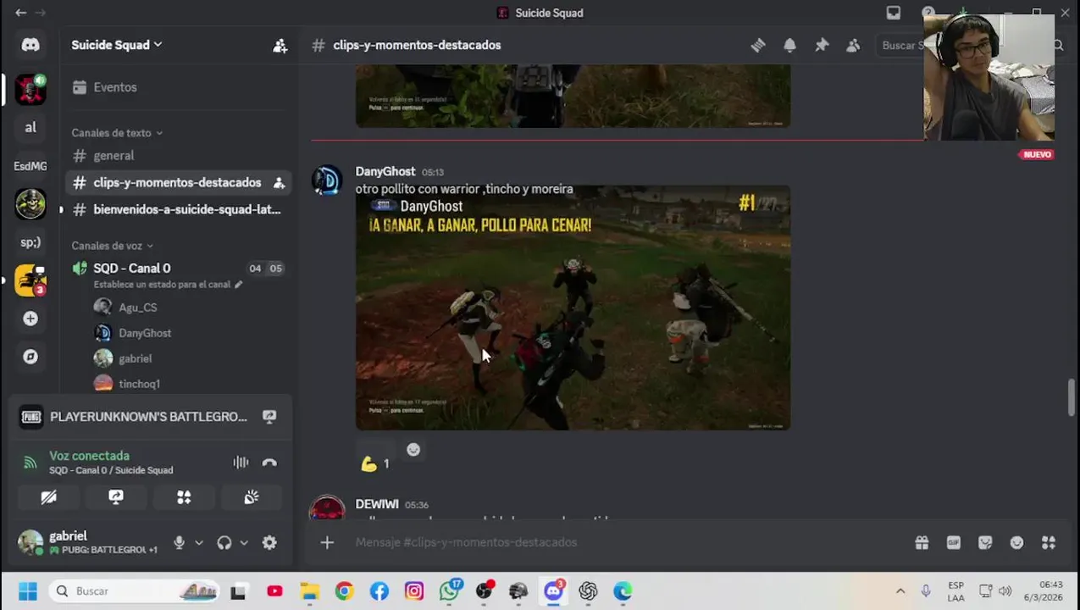Open Windows Start menu
The width and height of the screenshot is (1080, 610).
click(x=28, y=591)
